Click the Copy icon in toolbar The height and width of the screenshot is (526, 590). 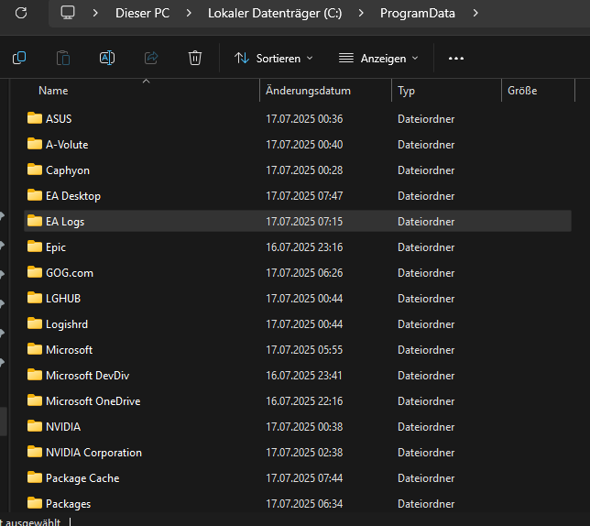pyautogui.click(x=19, y=59)
